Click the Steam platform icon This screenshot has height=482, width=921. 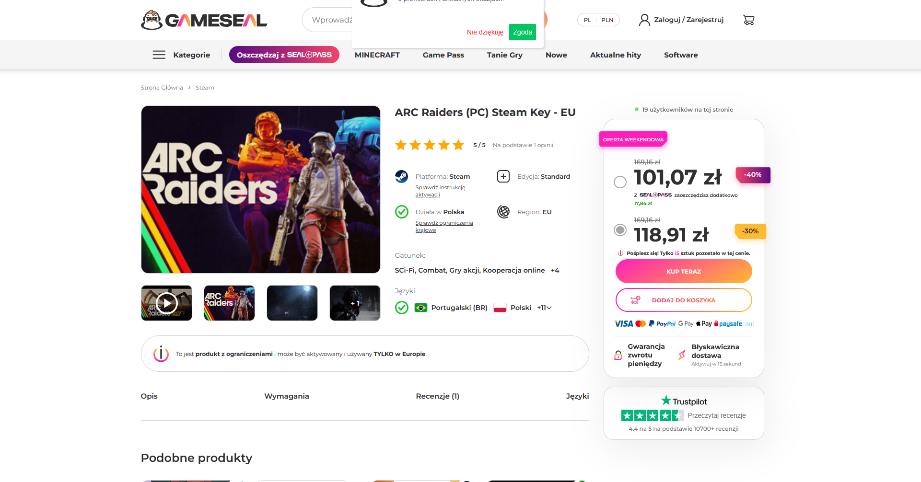tap(401, 176)
